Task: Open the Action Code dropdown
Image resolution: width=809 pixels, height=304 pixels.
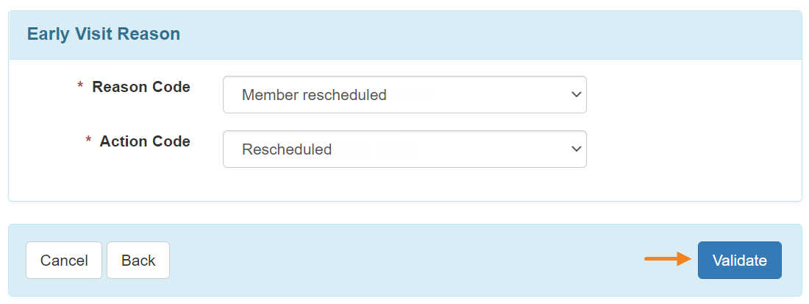Action: click(404, 149)
